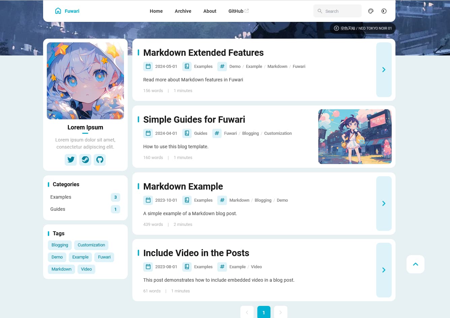Click the search magnifier icon
Screen dimensions: 450x318
point(320,11)
